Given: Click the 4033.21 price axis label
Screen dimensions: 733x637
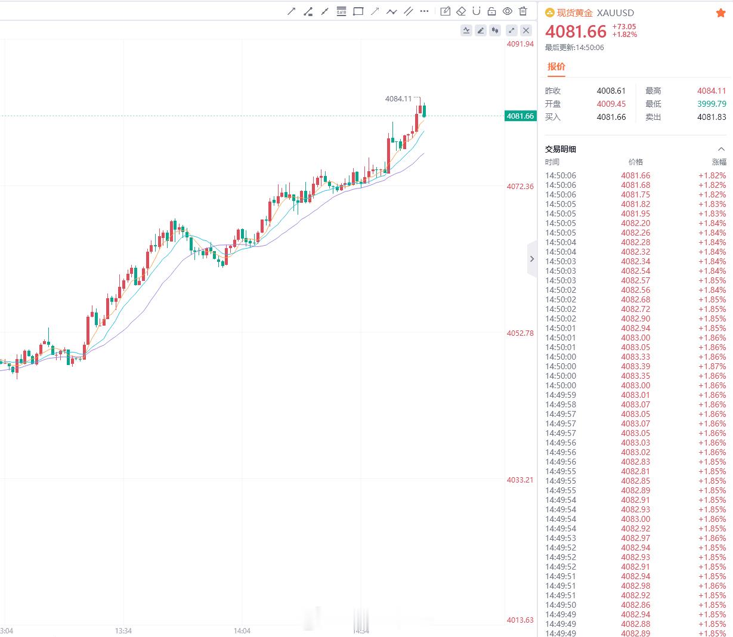Looking at the screenshot, I should (520, 480).
